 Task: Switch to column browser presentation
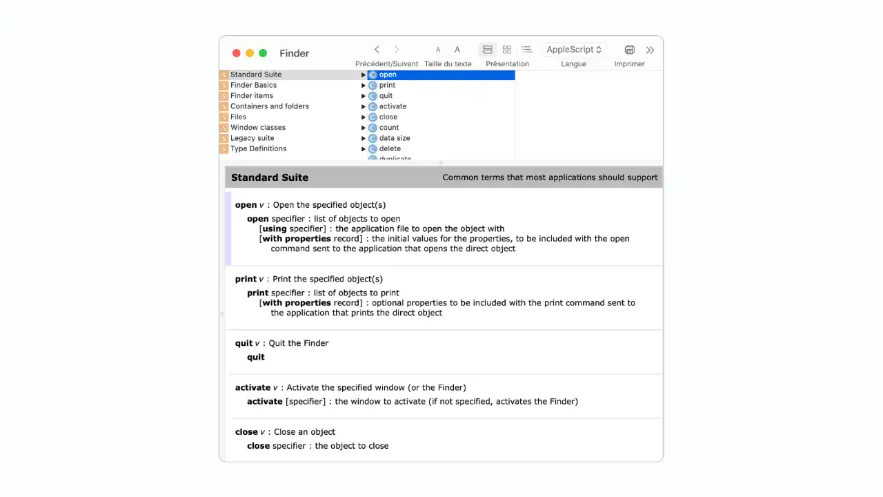488,50
